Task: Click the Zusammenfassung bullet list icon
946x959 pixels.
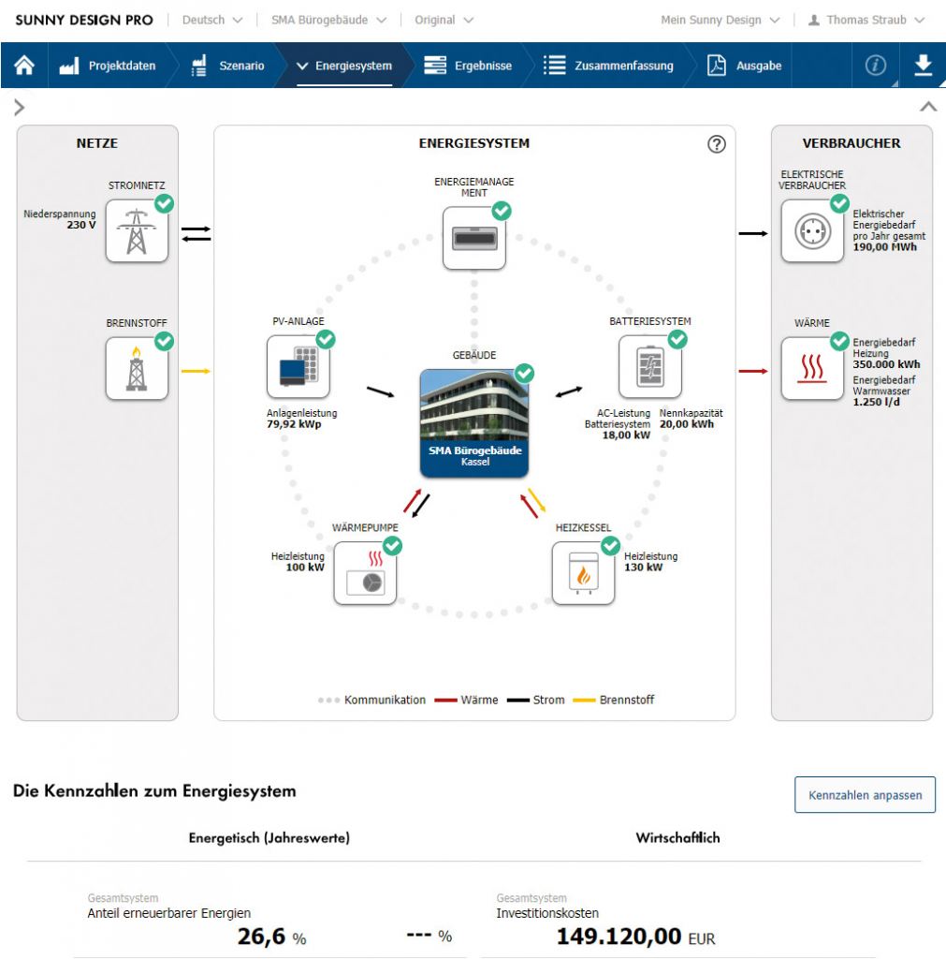Action: (554, 66)
